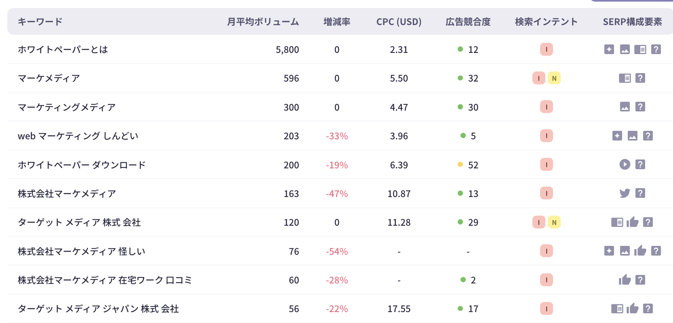
Task: Click the knowledge panel icon in マーケメディア row
Action: pyautogui.click(x=625, y=78)
